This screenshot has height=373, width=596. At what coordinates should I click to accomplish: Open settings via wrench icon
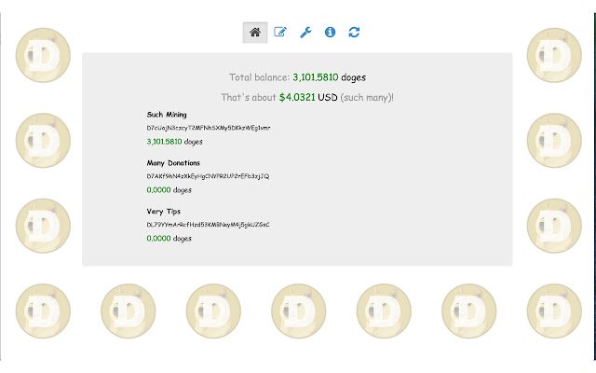(x=305, y=33)
